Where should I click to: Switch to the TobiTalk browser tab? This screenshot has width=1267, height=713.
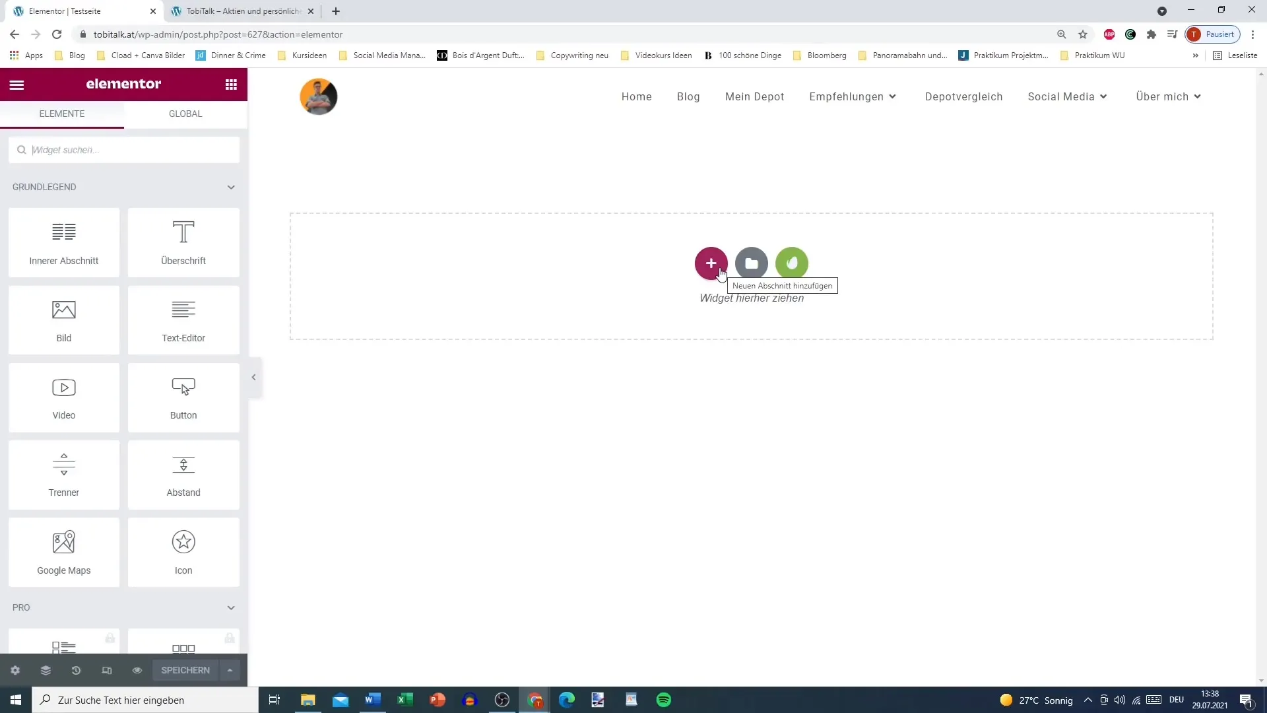pyautogui.click(x=242, y=11)
